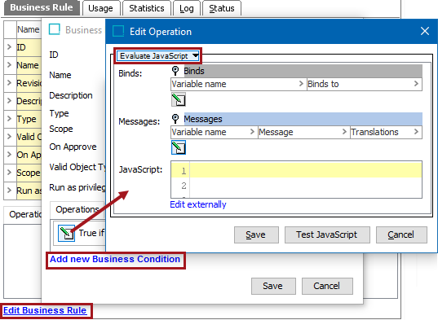Click the Business dialog window icon
The image size is (438, 320).
click(55, 29)
